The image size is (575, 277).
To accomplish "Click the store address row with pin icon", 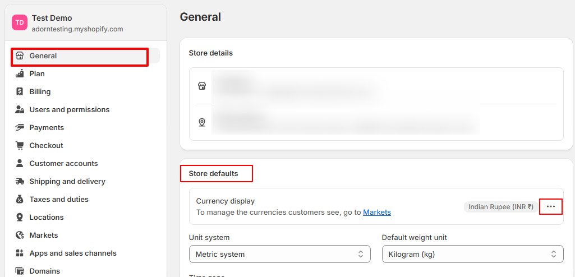I will [376, 122].
